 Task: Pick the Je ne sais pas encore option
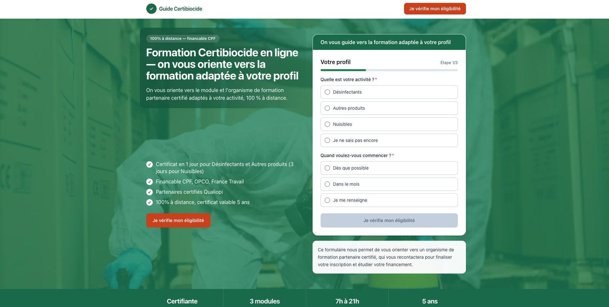[389, 140]
